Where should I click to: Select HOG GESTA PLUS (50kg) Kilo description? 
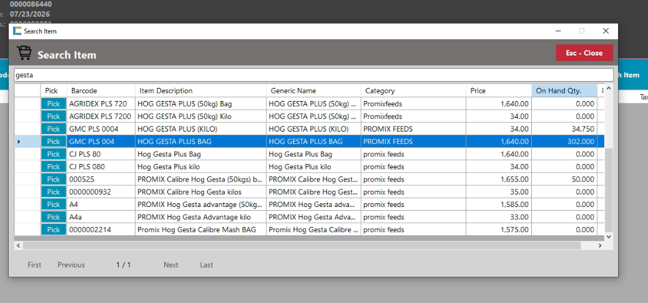tap(200, 117)
